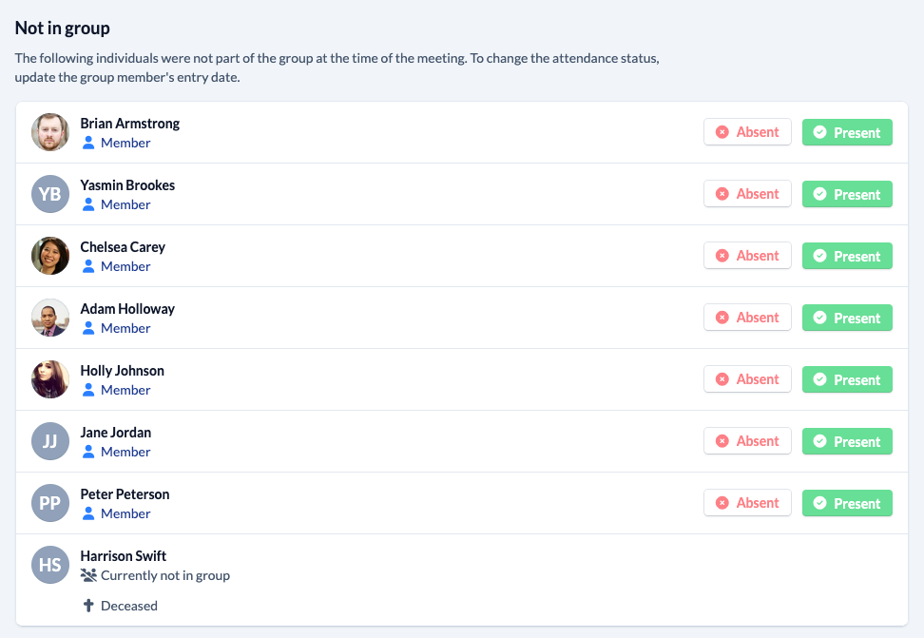Click the Member person icon under Adam Holloway
This screenshot has width=924, height=638.
click(88, 328)
